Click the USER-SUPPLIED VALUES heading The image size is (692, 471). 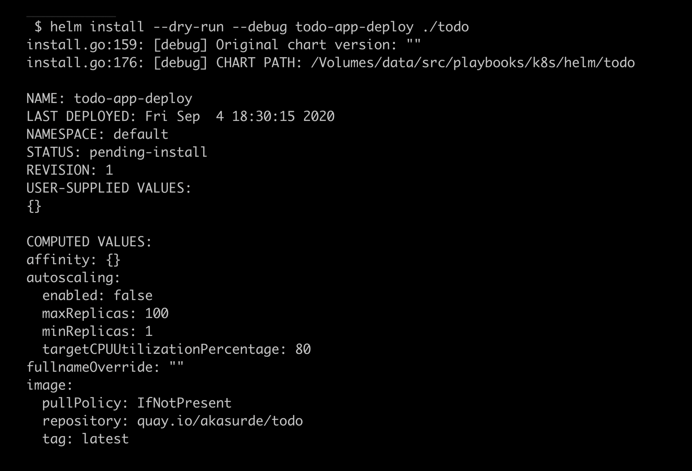[x=109, y=188]
